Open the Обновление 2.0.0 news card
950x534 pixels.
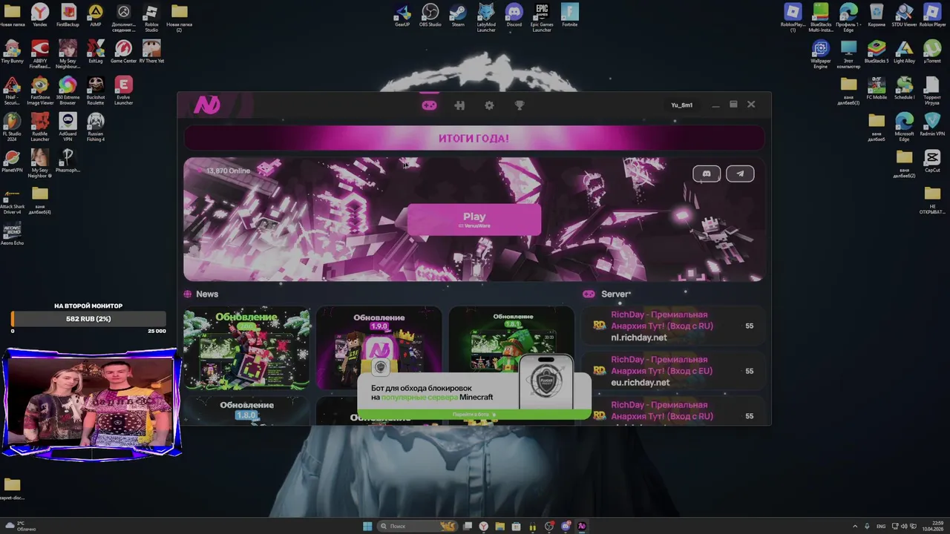click(246, 348)
